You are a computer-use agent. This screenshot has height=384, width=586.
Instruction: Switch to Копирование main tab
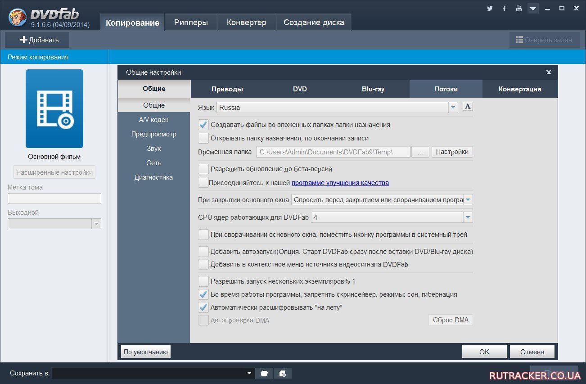click(132, 23)
